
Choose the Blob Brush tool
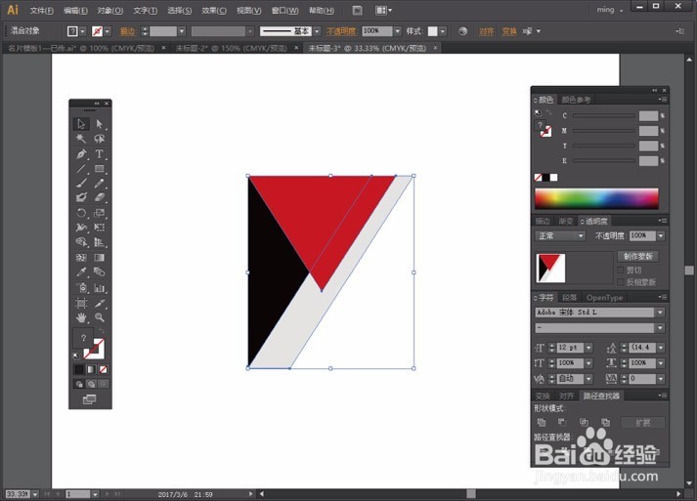(x=81, y=197)
